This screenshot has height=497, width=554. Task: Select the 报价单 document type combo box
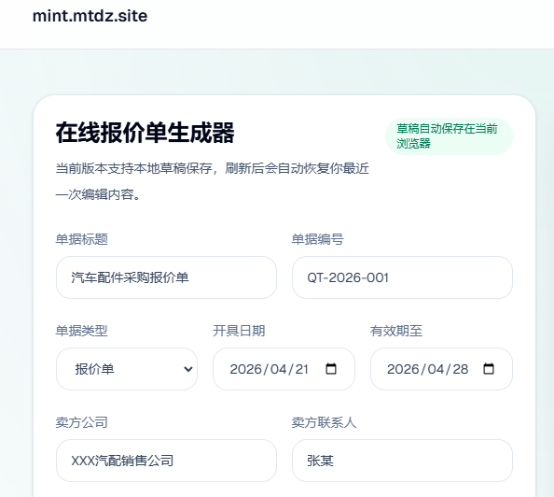coord(127,369)
